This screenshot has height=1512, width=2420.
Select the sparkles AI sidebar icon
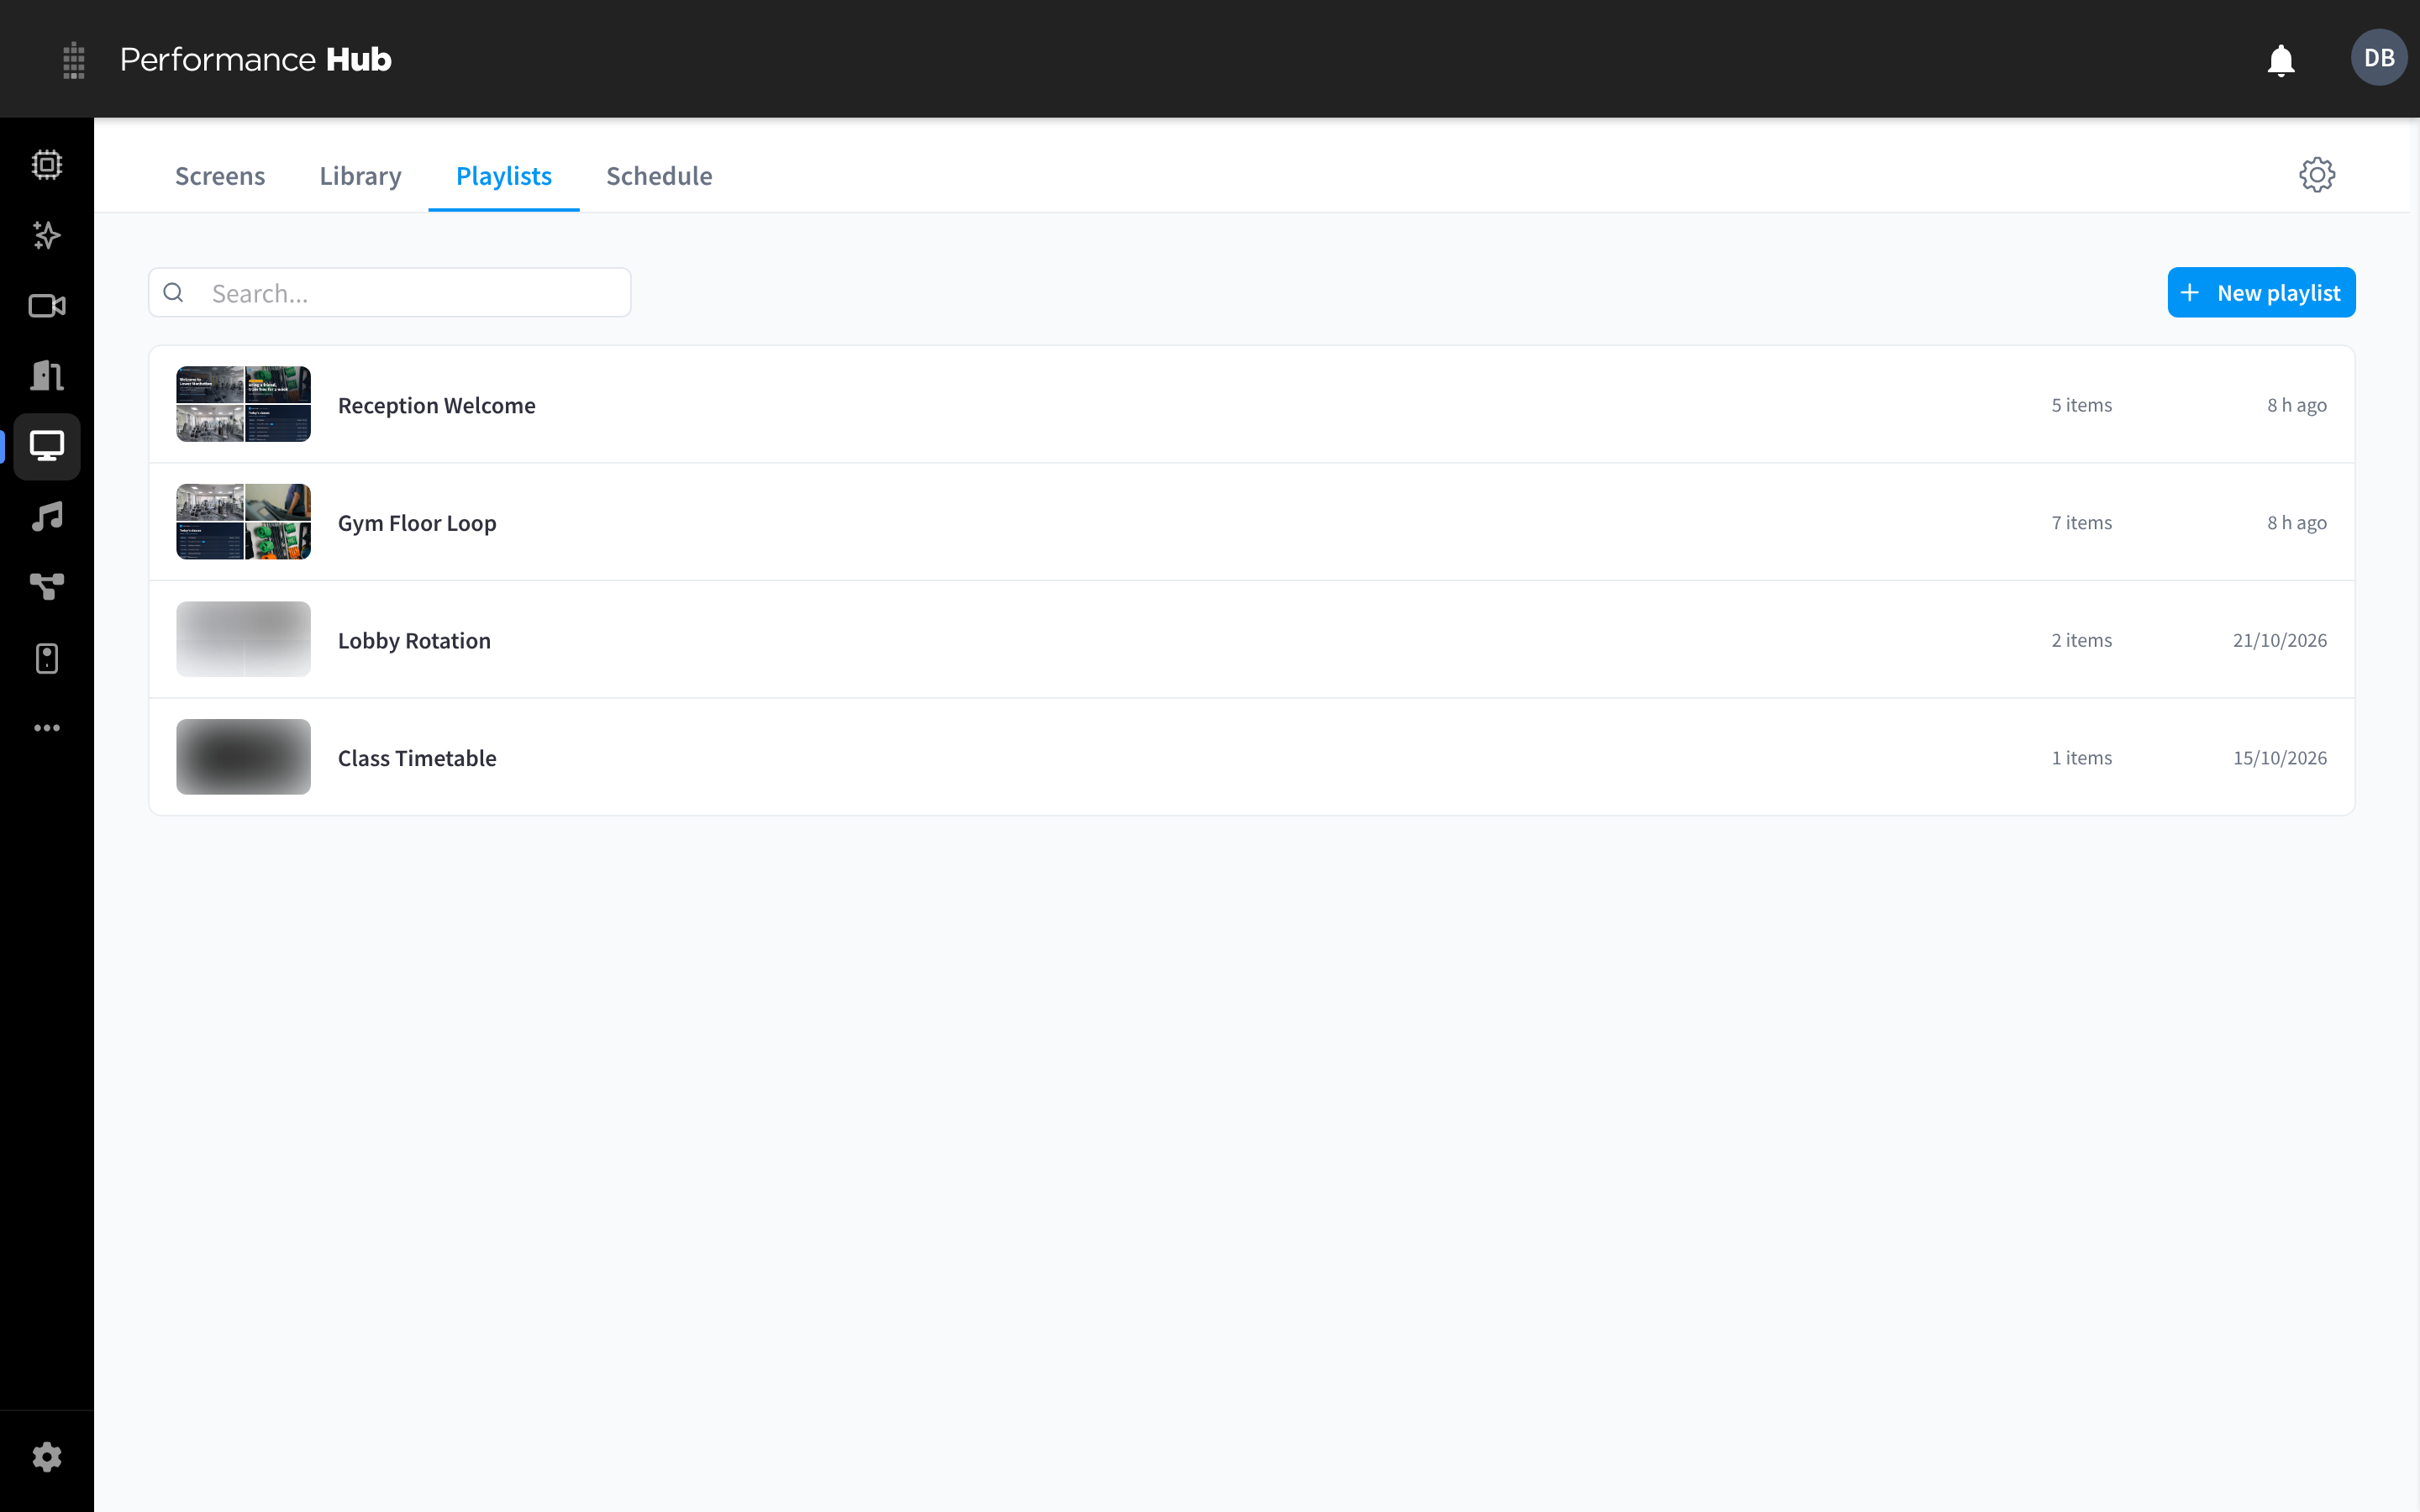pos(47,235)
